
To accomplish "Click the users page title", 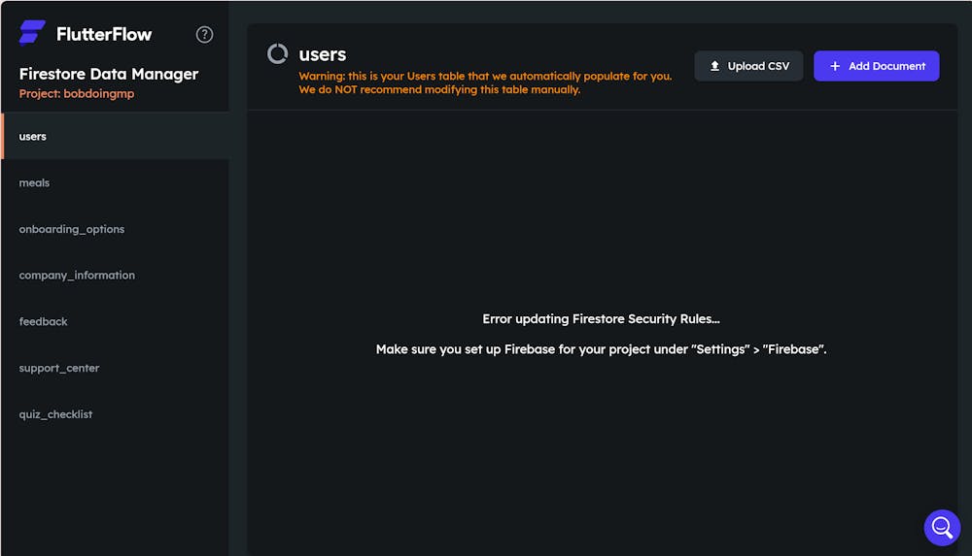I will [323, 54].
